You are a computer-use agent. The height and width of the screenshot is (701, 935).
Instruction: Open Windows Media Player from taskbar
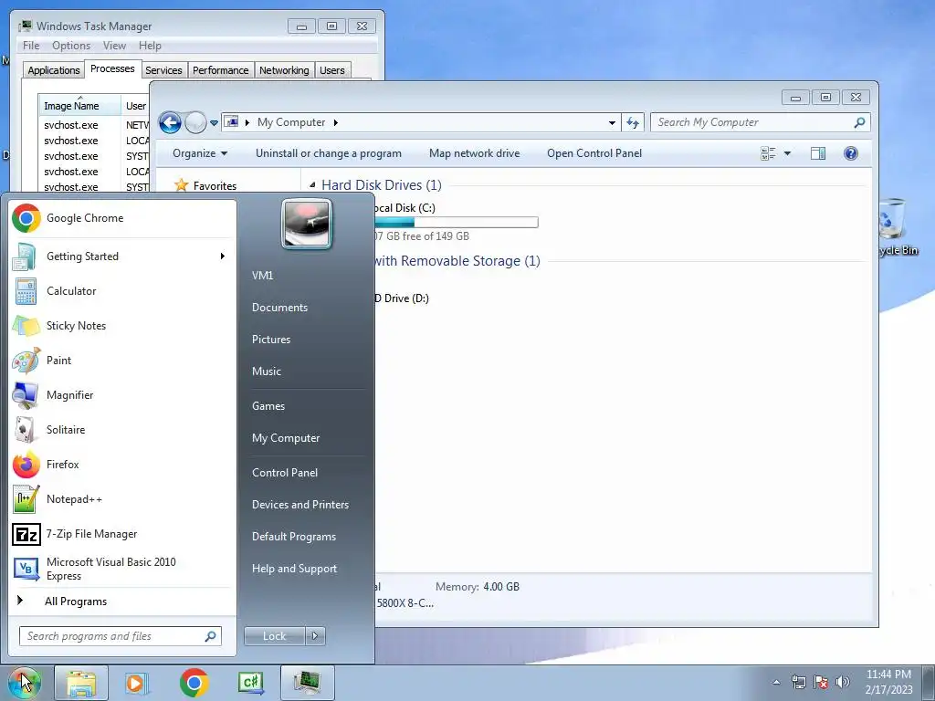137,683
